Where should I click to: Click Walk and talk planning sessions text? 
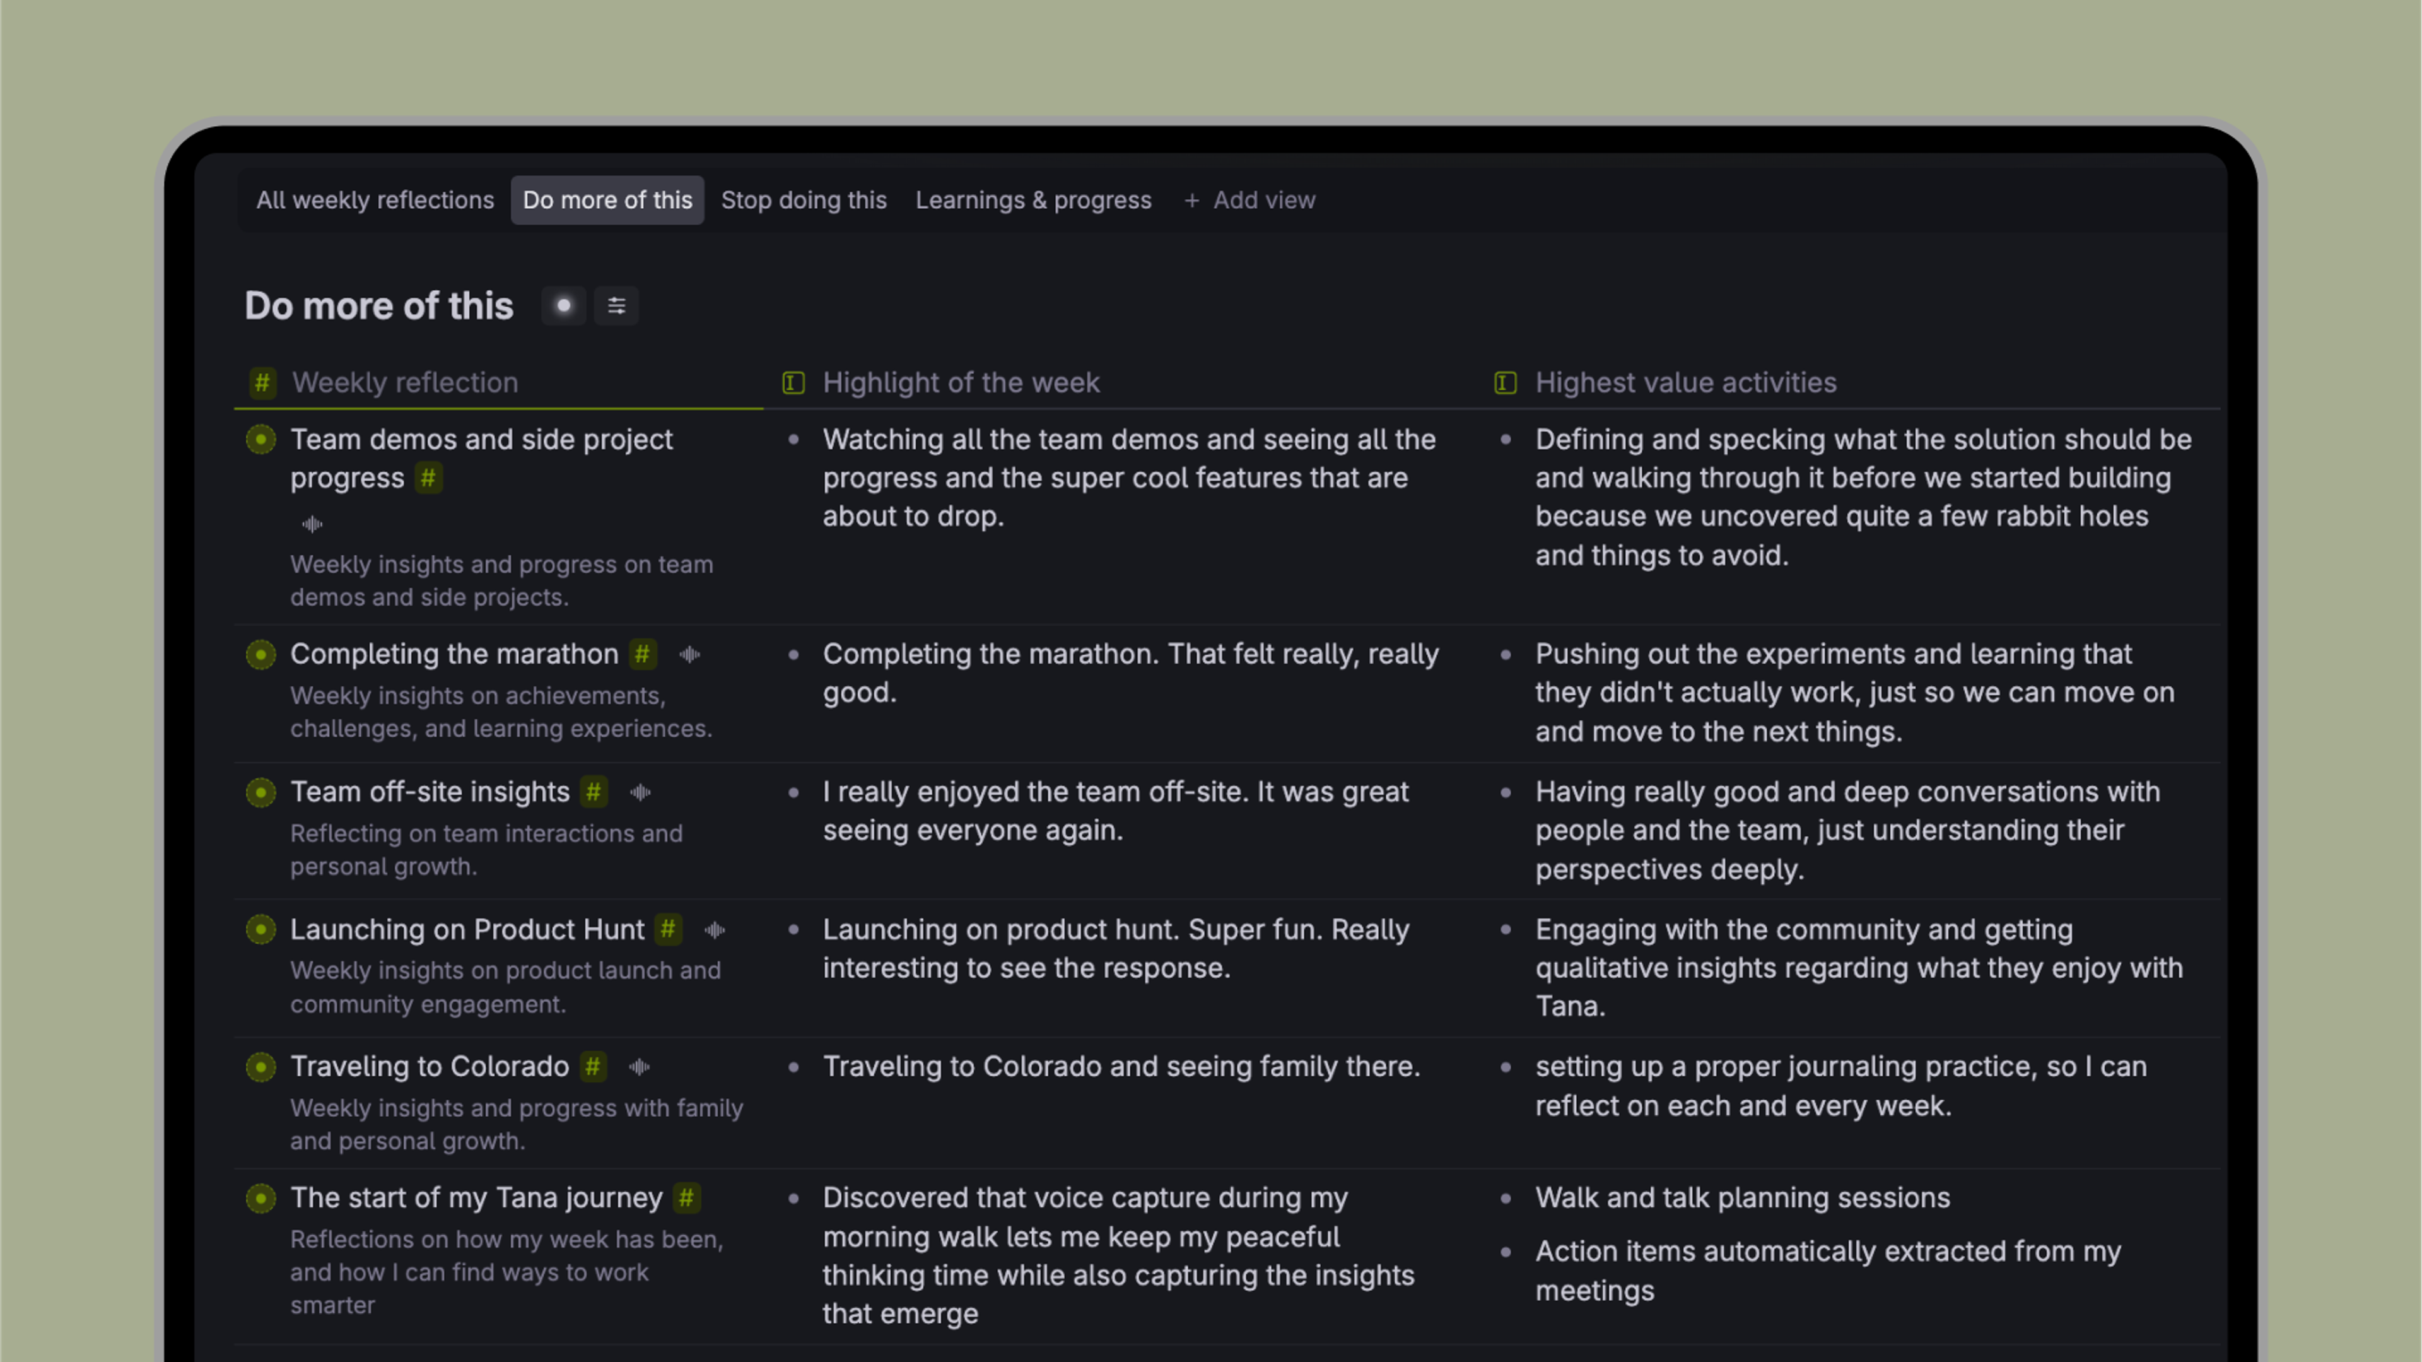[1741, 1199]
